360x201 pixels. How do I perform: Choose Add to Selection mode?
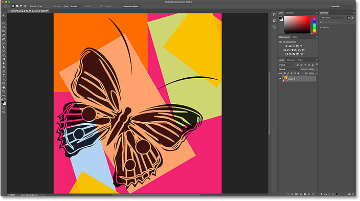coord(17,6)
